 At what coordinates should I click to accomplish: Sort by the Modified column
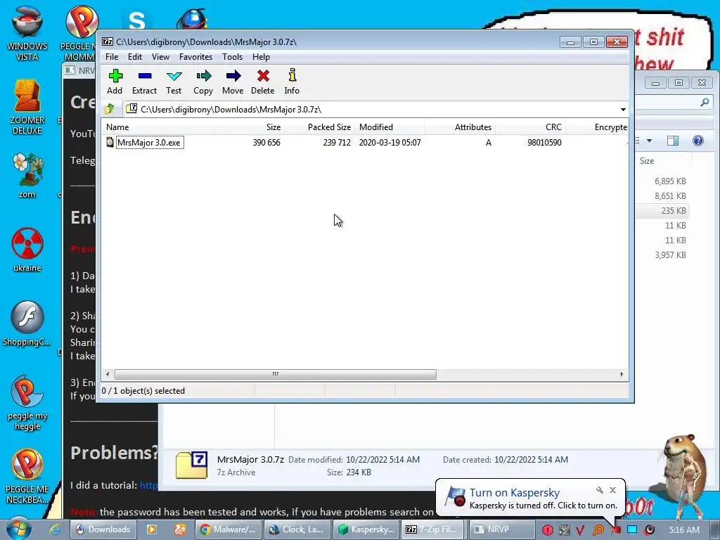[x=390, y=127]
